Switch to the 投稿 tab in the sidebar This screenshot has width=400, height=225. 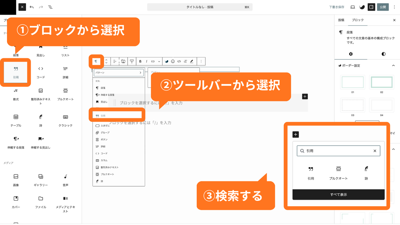341,20
